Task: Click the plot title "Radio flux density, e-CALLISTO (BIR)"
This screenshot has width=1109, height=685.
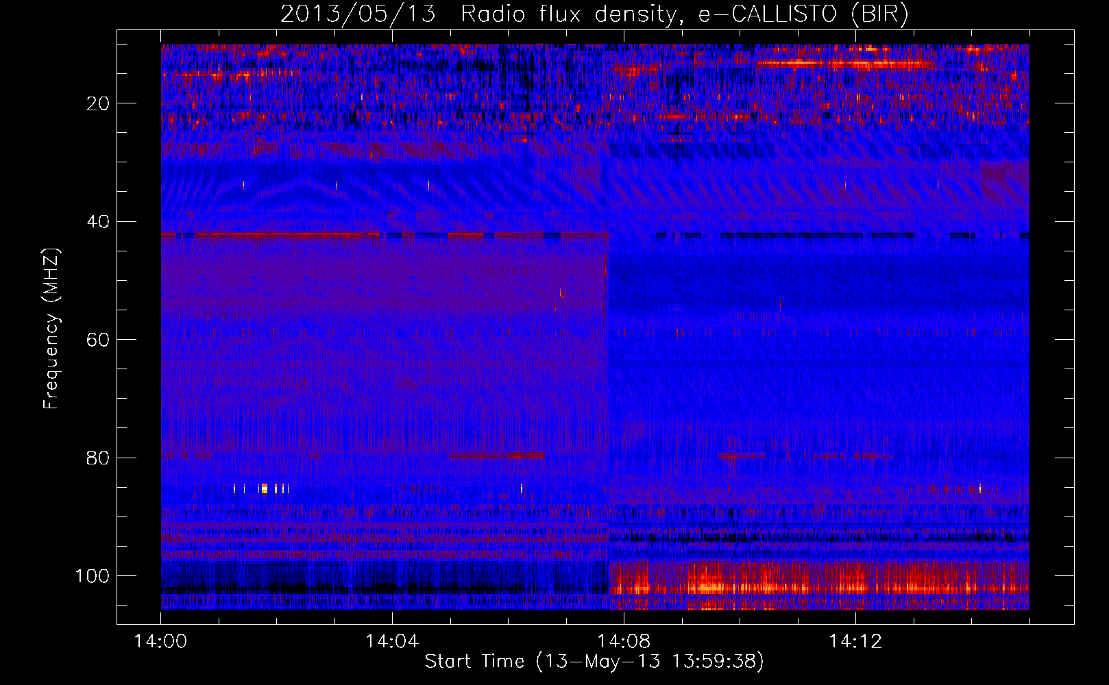Action: (x=684, y=14)
